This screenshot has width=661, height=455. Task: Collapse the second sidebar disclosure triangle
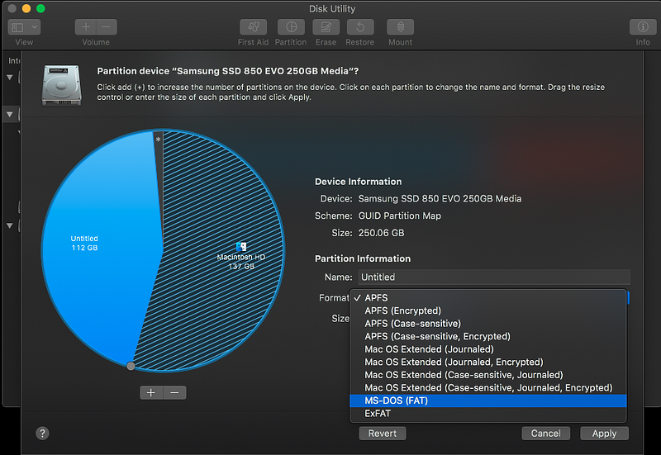(x=10, y=115)
